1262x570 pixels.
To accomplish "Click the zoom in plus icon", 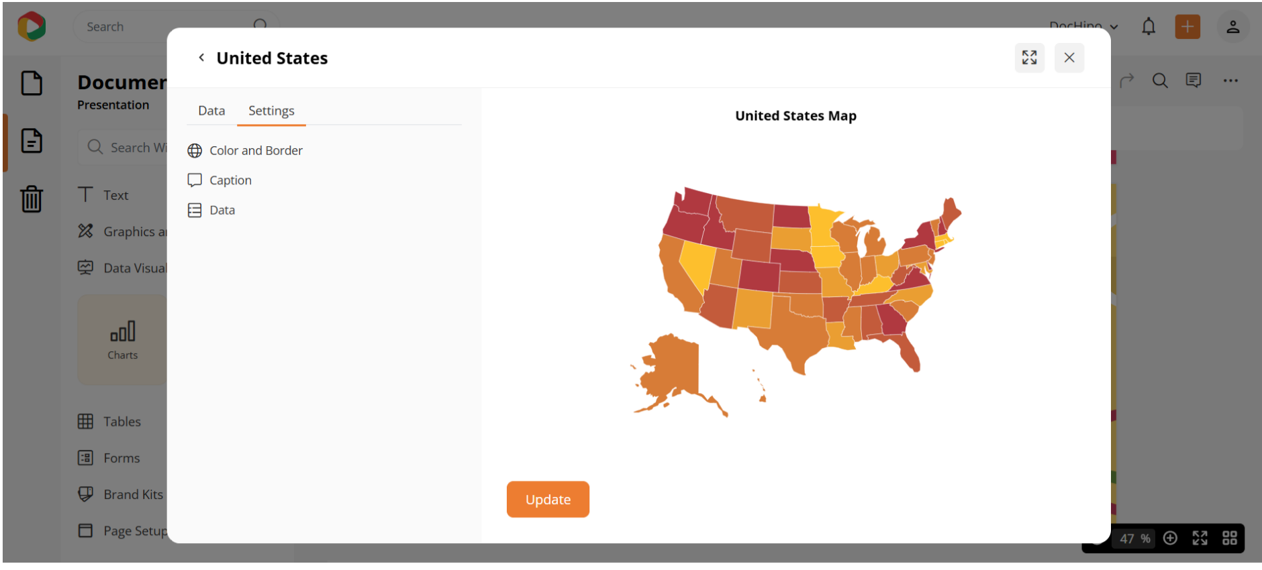I will click(1170, 538).
